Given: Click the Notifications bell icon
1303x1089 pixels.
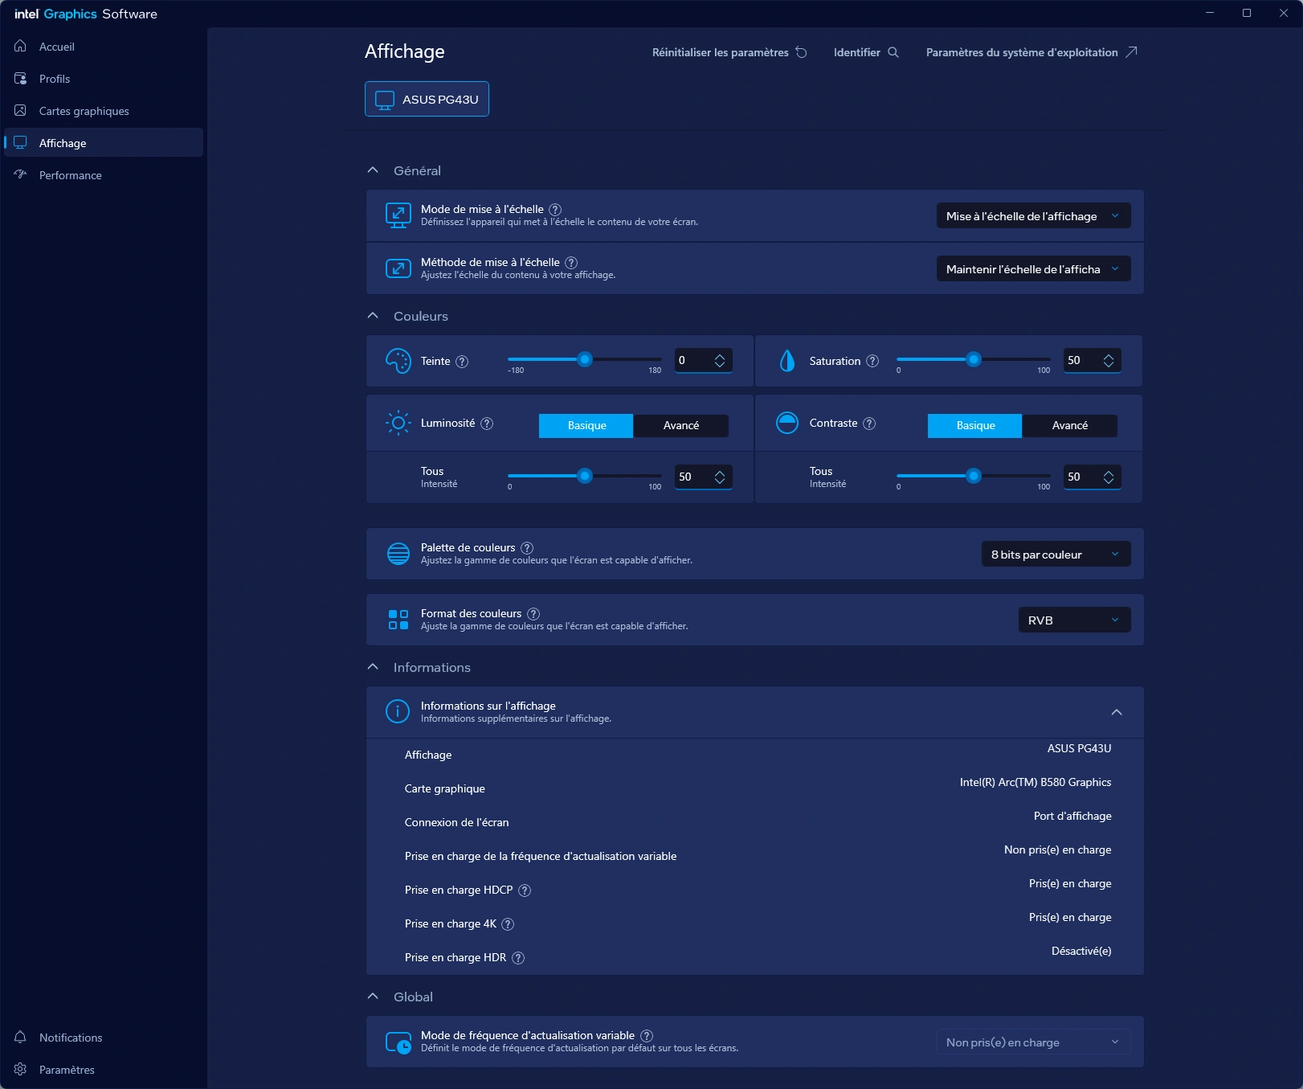Looking at the screenshot, I should click(x=21, y=1037).
